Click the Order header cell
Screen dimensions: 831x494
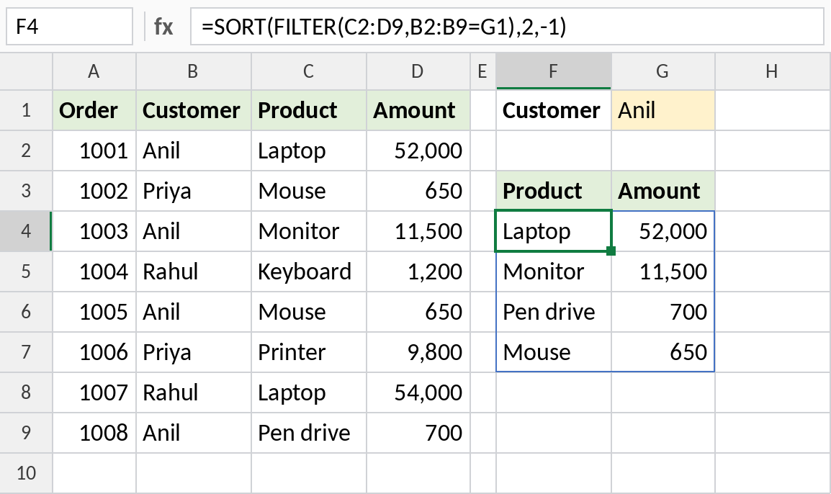pyautogui.click(x=94, y=110)
